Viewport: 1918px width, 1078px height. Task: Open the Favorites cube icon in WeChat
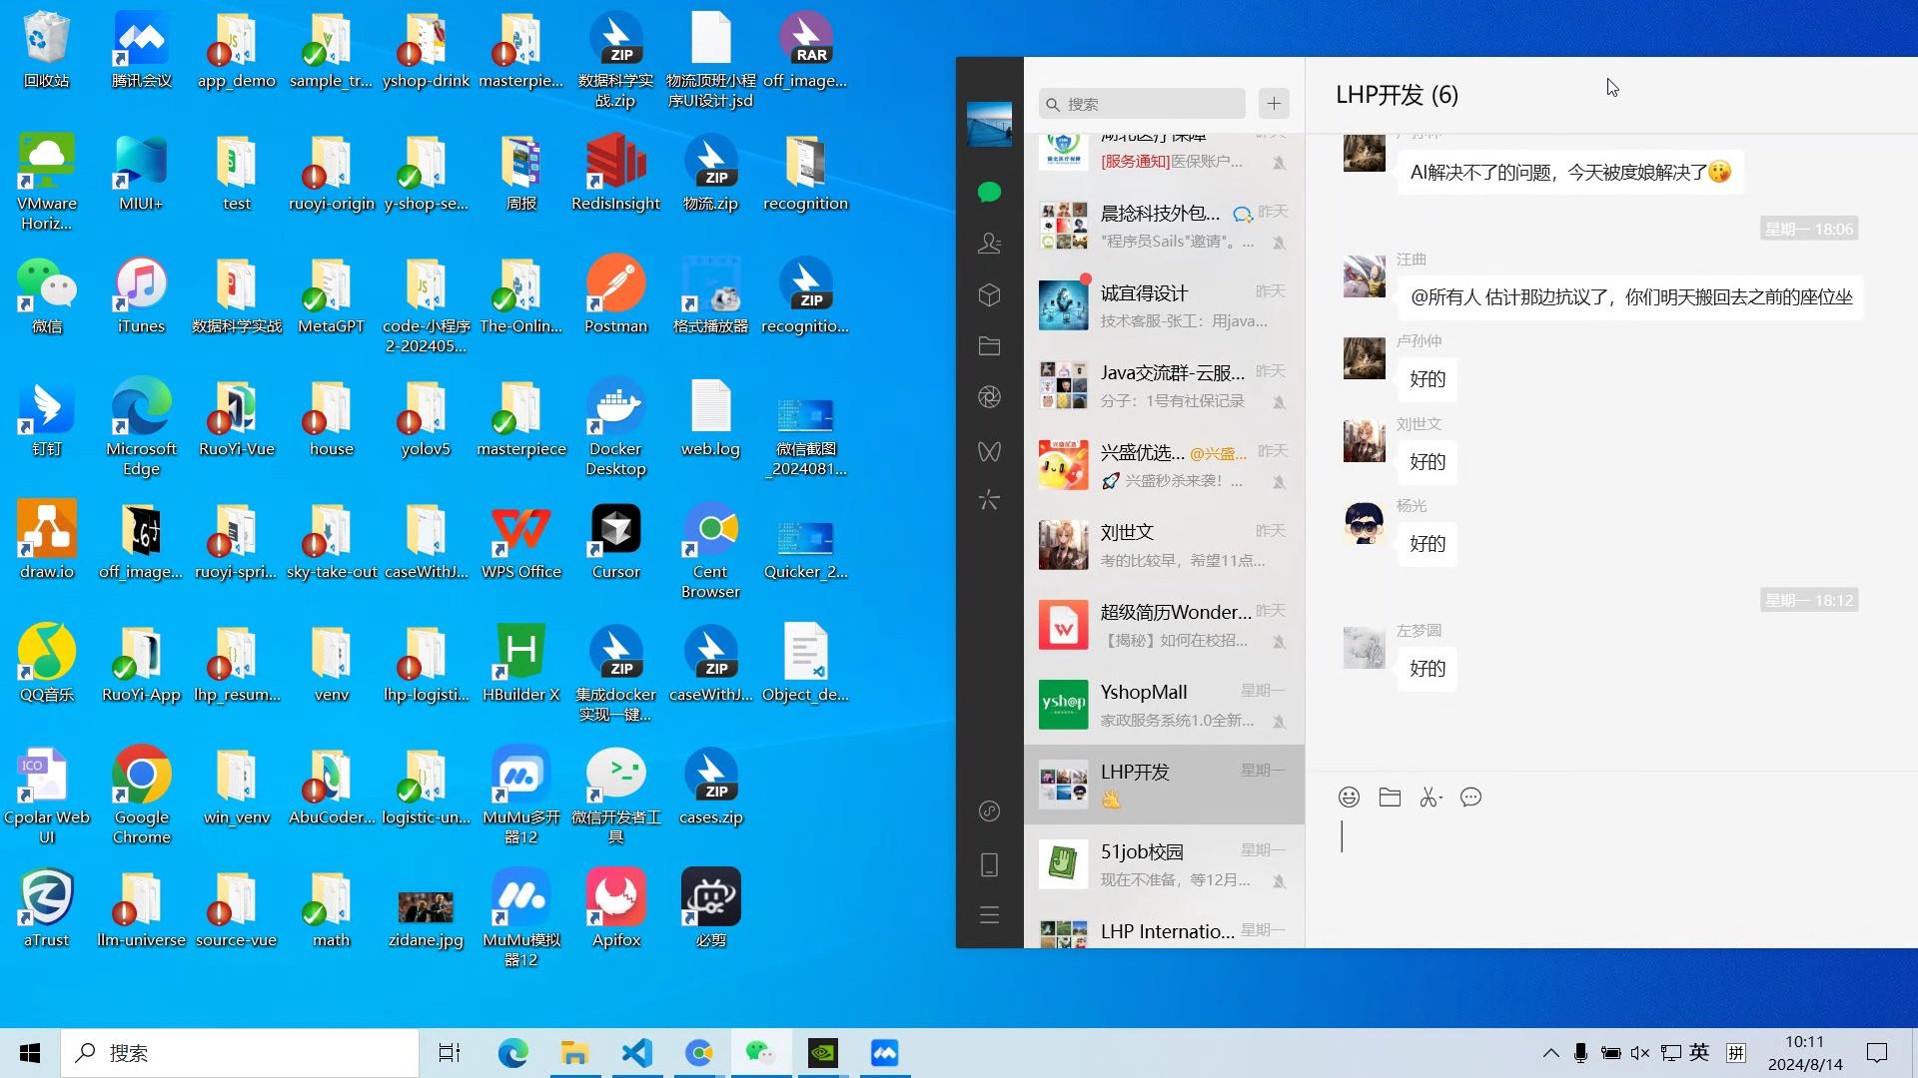pyautogui.click(x=989, y=294)
